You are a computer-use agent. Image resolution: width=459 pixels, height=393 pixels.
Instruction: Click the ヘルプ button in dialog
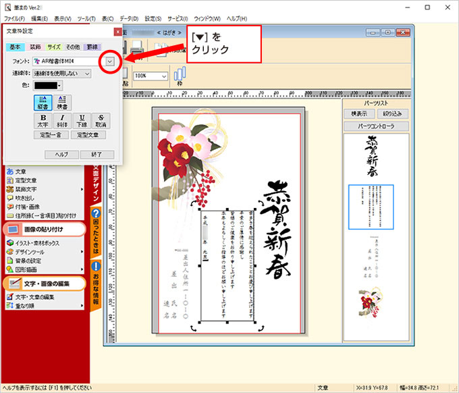62,155
